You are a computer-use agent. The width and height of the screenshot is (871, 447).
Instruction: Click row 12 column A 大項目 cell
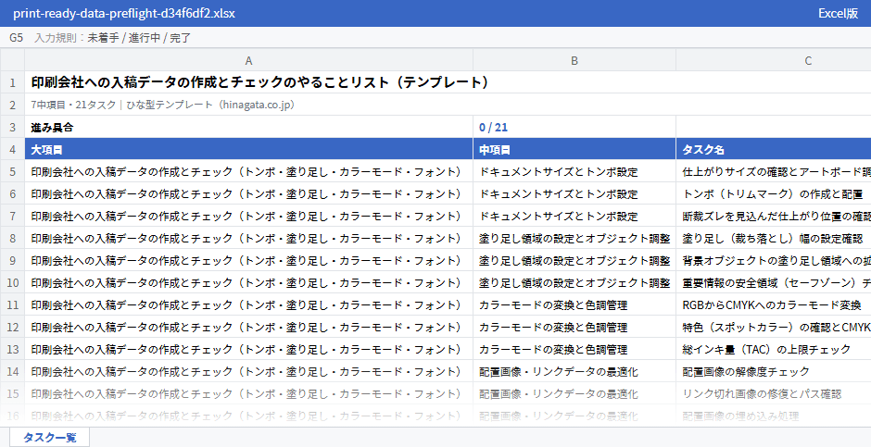pyautogui.click(x=249, y=327)
